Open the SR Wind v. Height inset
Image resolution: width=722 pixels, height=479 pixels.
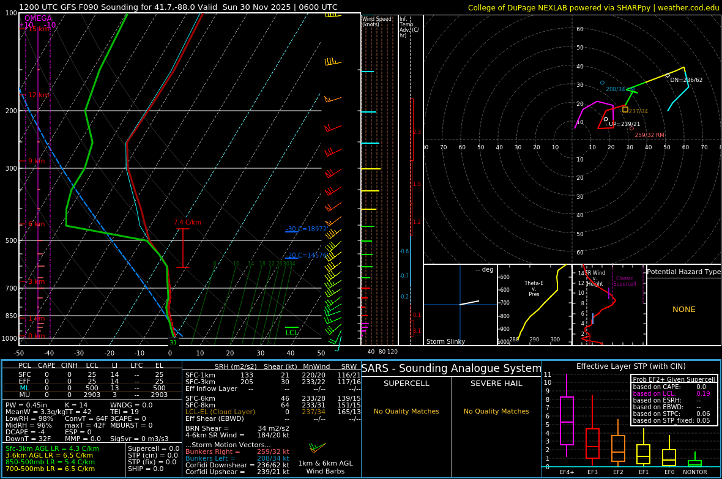click(609, 305)
